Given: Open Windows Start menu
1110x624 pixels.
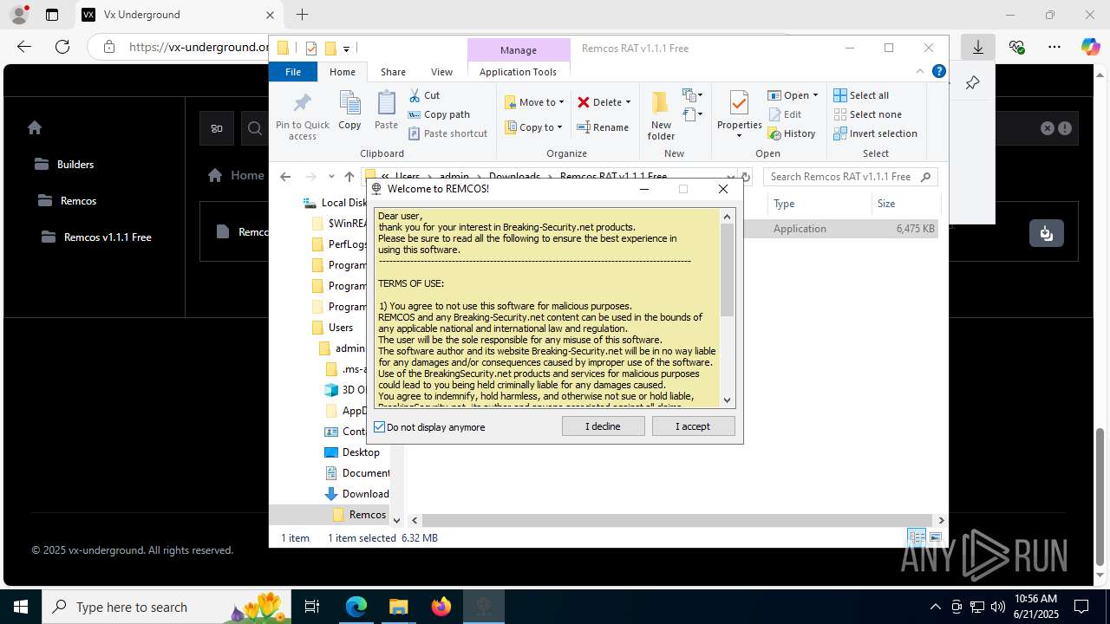Looking at the screenshot, I should click(21, 607).
